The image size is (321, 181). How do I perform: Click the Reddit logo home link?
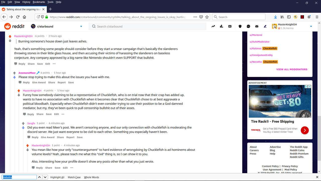point(15,26)
